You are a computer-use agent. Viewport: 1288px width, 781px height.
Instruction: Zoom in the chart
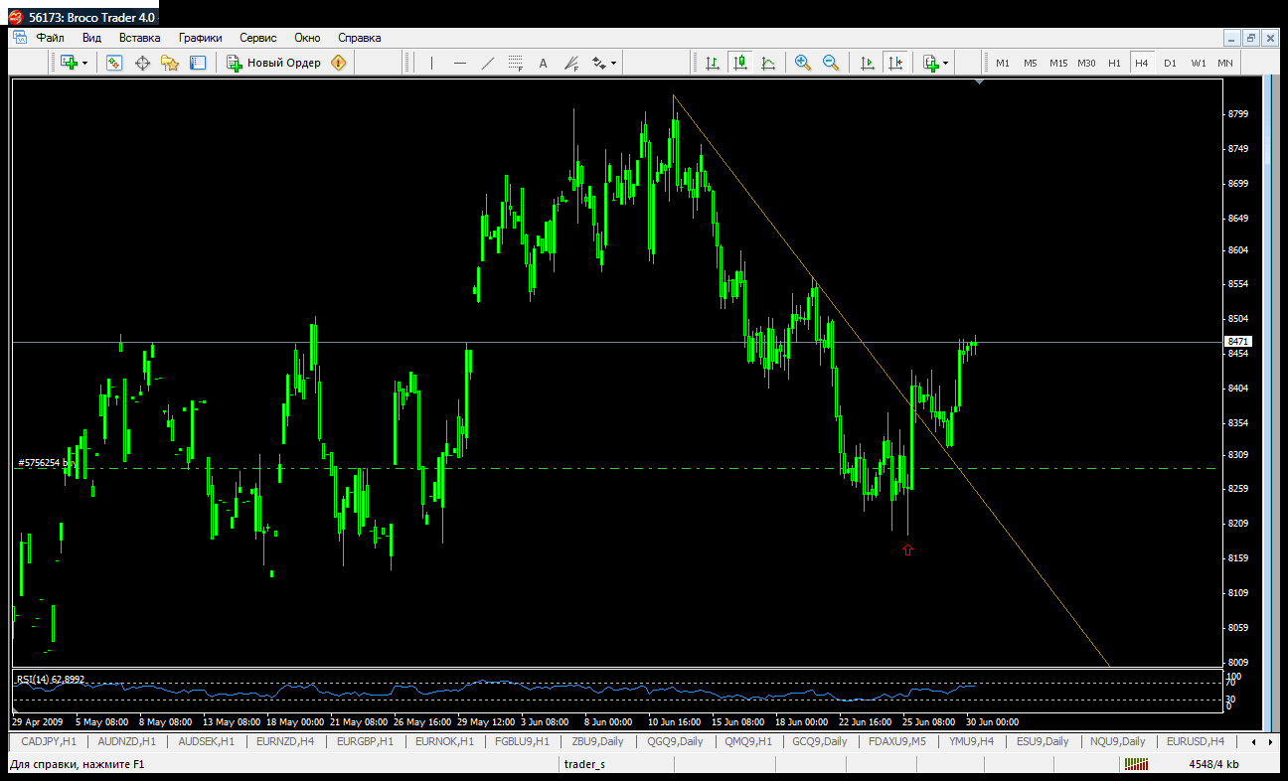803,63
